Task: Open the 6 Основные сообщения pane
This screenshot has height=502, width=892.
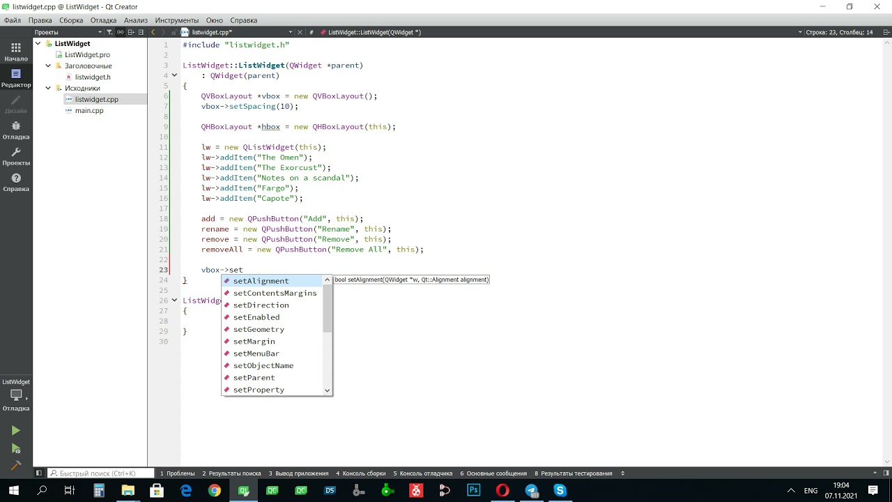Action: click(493, 473)
